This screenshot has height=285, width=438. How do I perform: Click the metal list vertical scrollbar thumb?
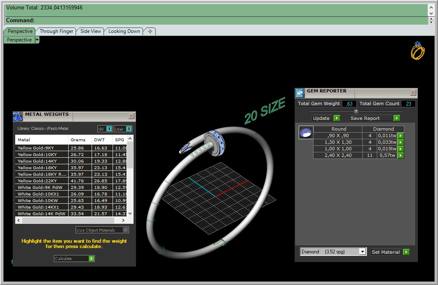130,156
